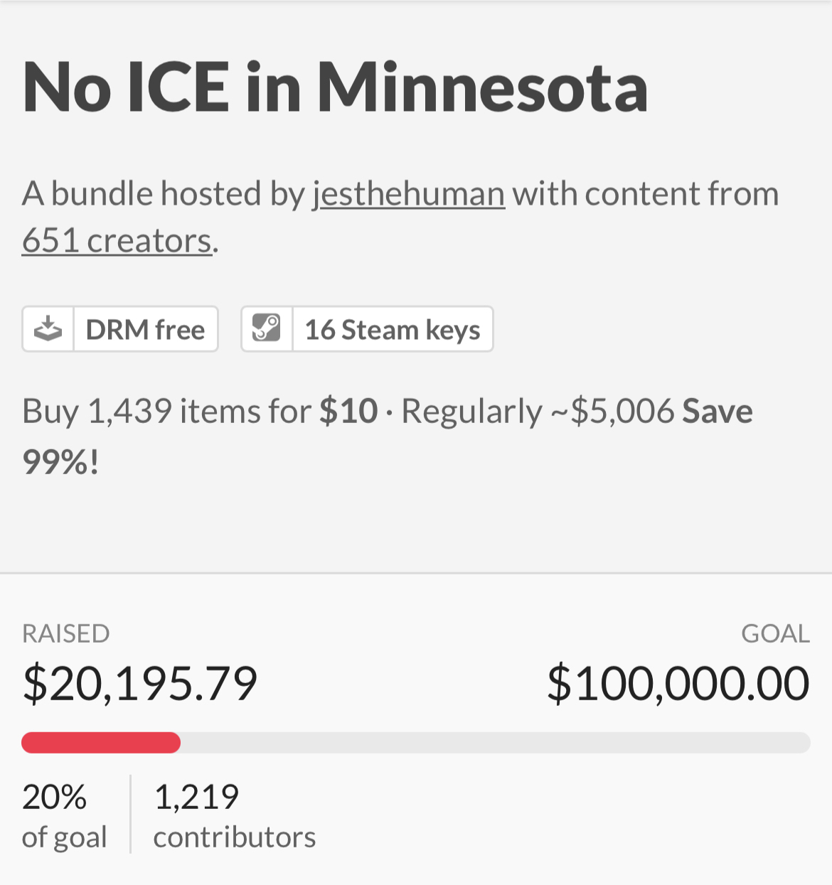Click the bold $10 bundle price
This screenshot has height=885, width=832.
(x=348, y=411)
